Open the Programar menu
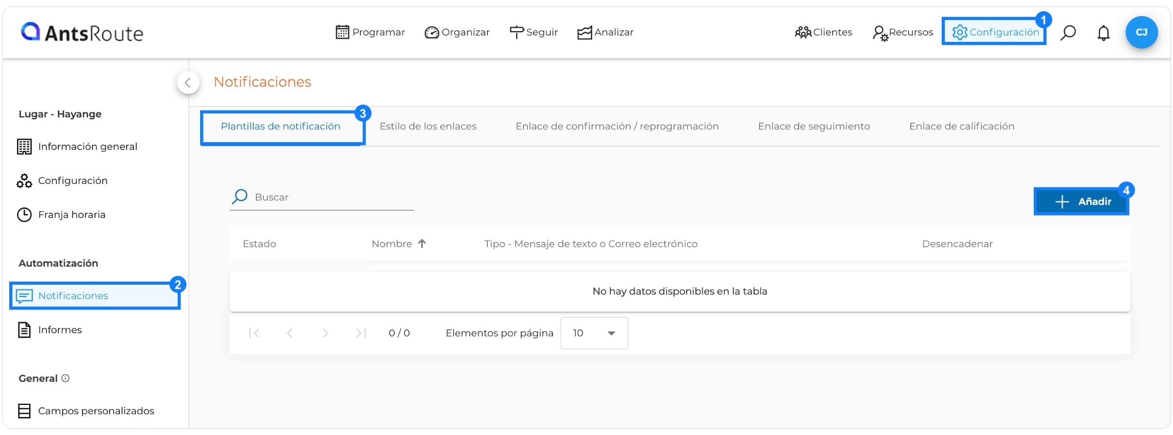The height and width of the screenshot is (435, 1173). [x=371, y=32]
